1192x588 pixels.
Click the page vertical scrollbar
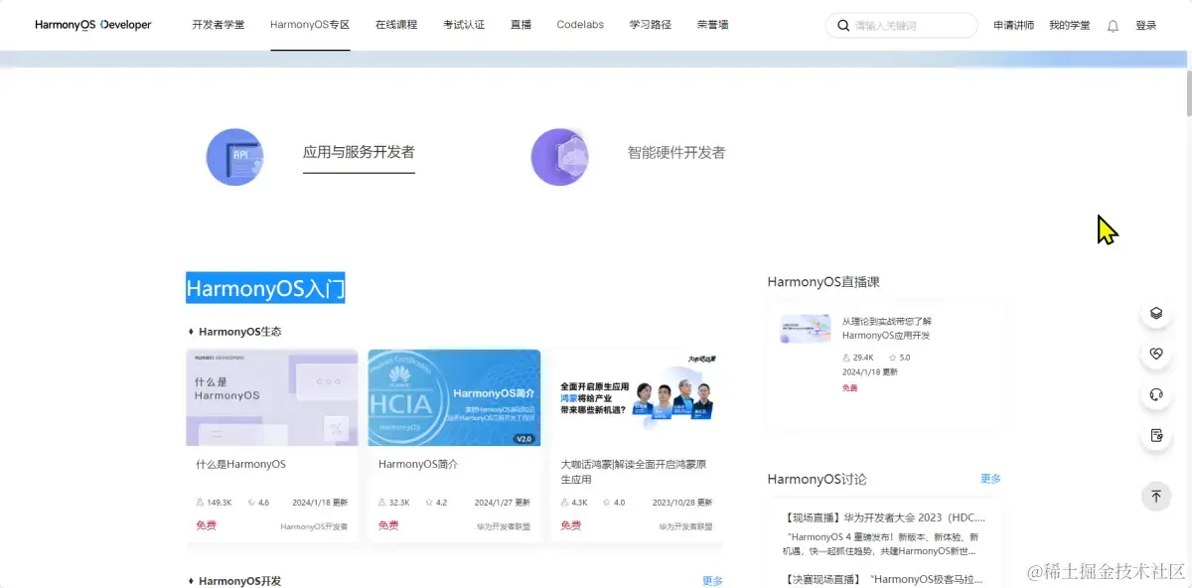[1186, 94]
